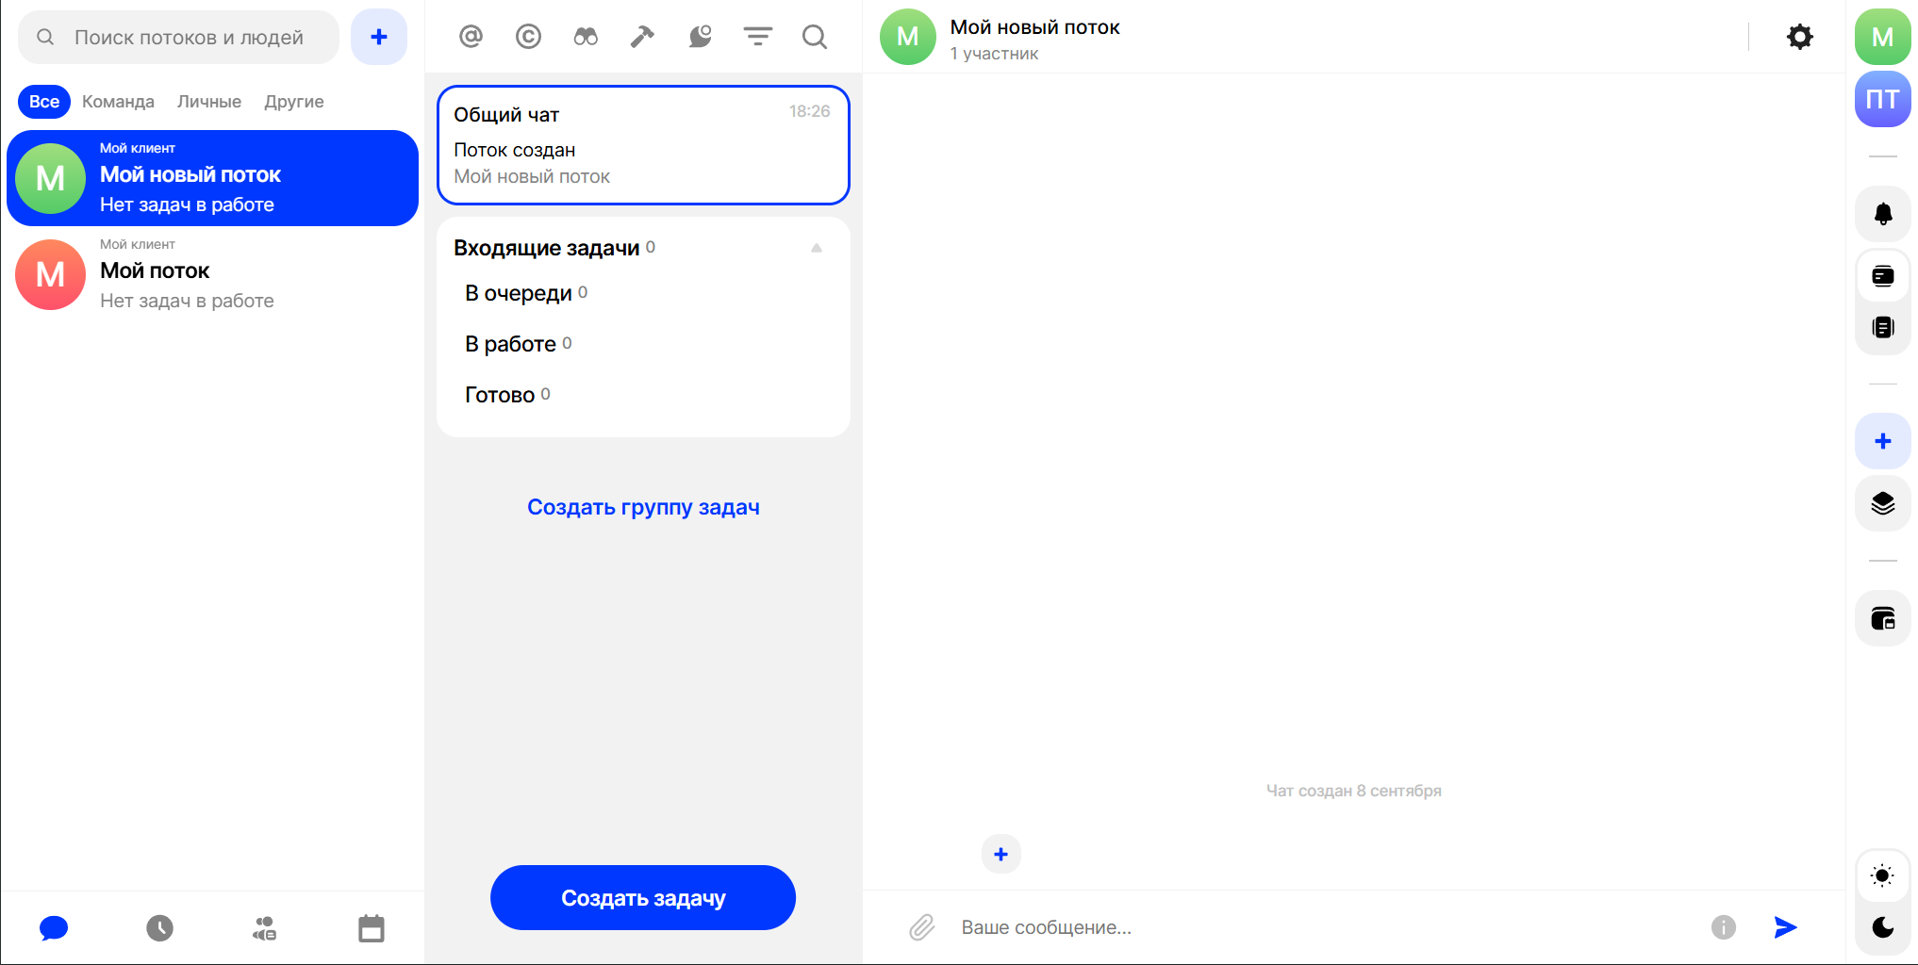
Task: Open the notifications bell icon
Action: click(x=1882, y=214)
